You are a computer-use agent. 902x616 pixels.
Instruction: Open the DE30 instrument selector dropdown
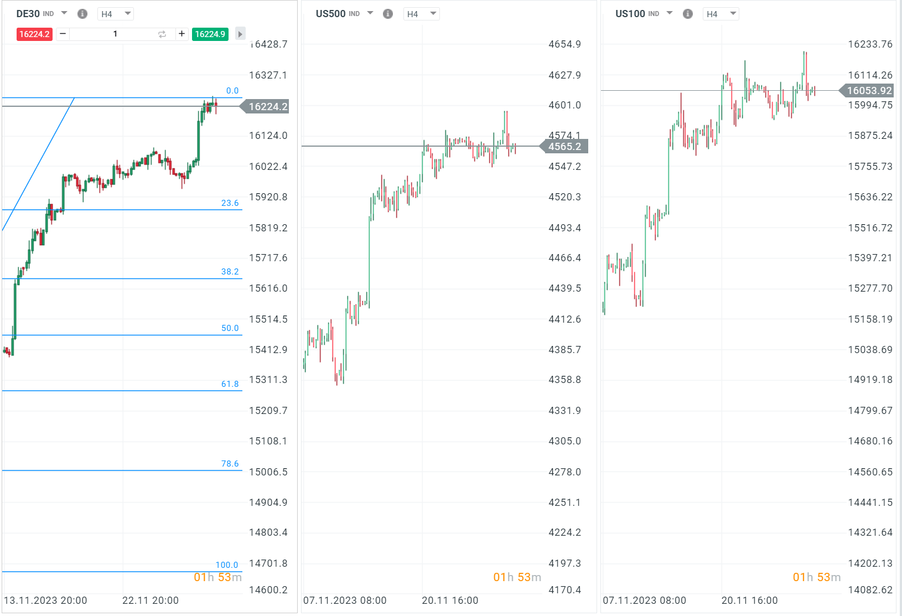(x=64, y=14)
